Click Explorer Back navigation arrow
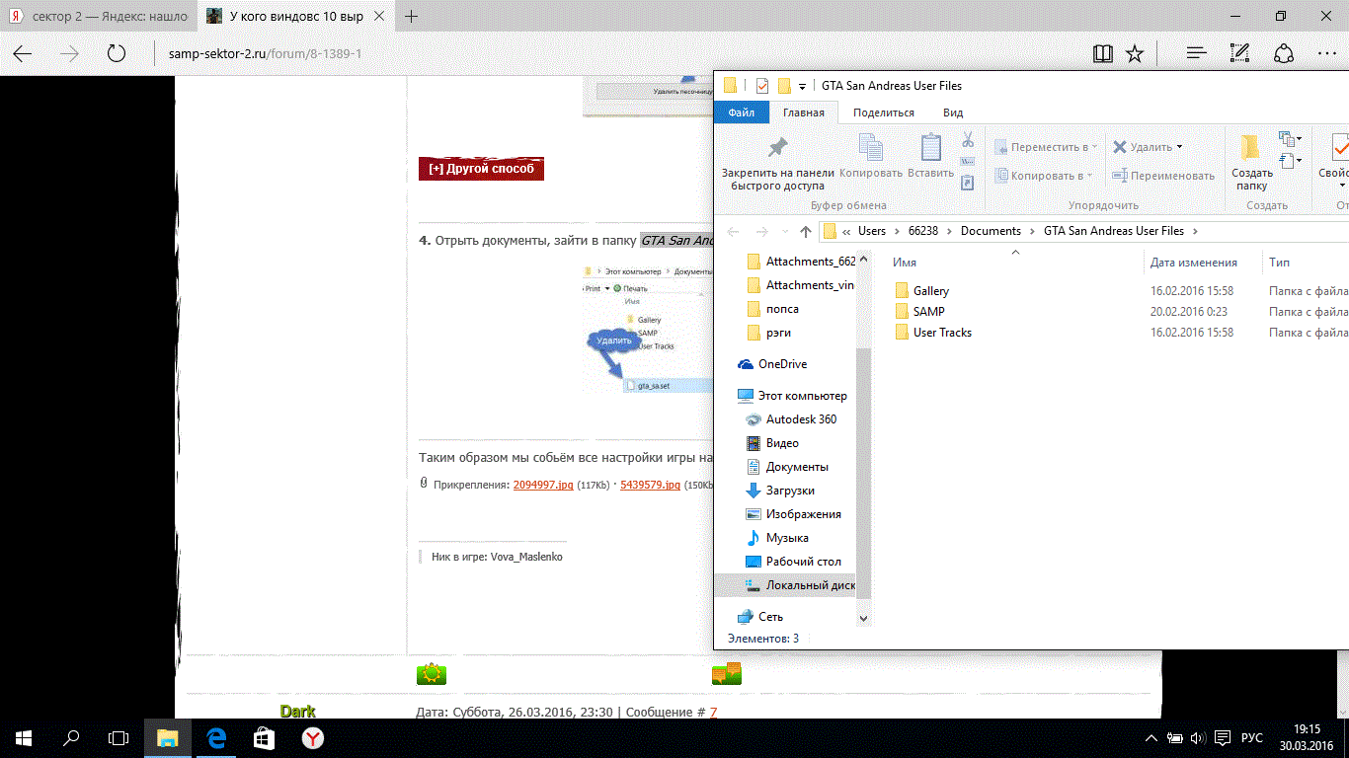The width and height of the screenshot is (1349, 758). (733, 231)
